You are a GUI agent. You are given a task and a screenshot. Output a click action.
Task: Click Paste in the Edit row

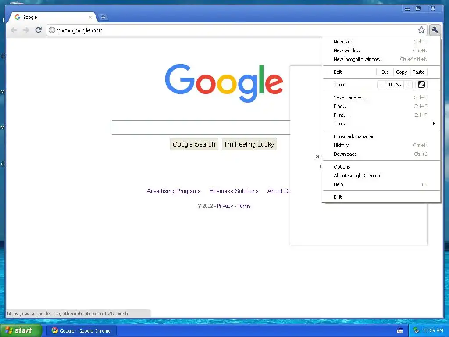point(418,72)
